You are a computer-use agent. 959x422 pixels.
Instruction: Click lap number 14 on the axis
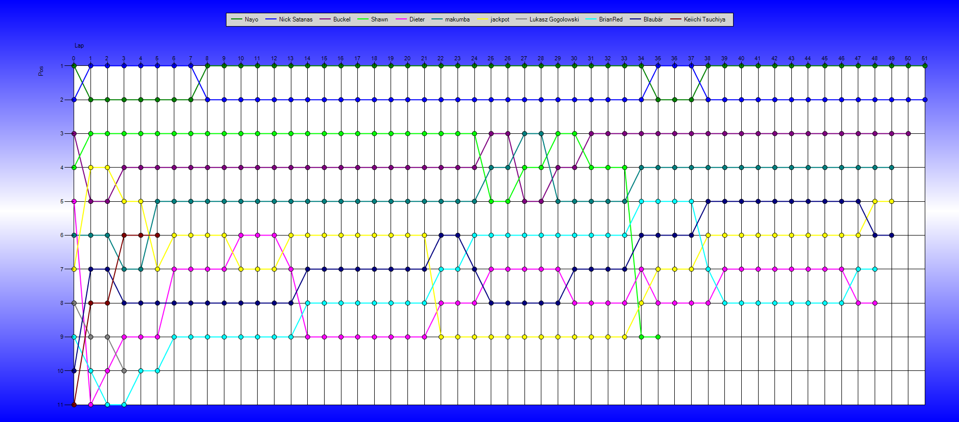(x=307, y=58)
